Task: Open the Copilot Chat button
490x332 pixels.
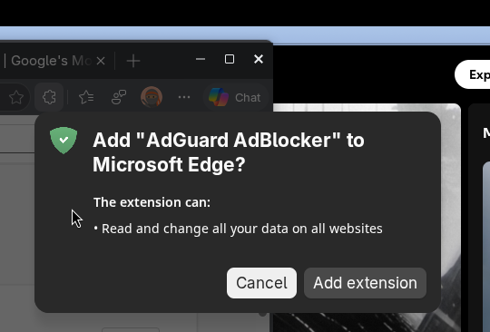Action: tap(236, 97)
